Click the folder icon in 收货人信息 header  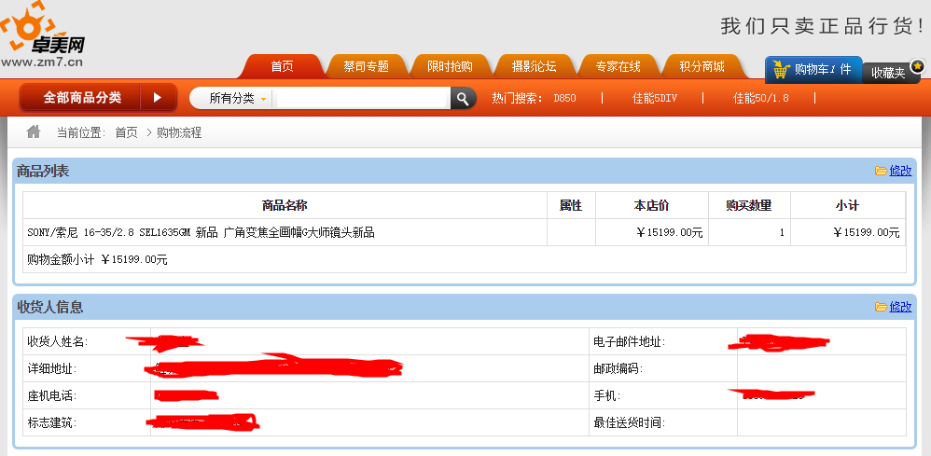[x=881, y=307]
